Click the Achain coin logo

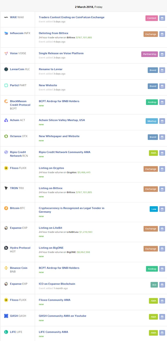[6, 120]
